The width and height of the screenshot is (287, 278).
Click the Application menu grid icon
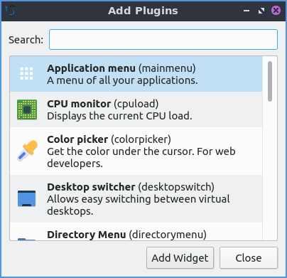tap(26, 73)
